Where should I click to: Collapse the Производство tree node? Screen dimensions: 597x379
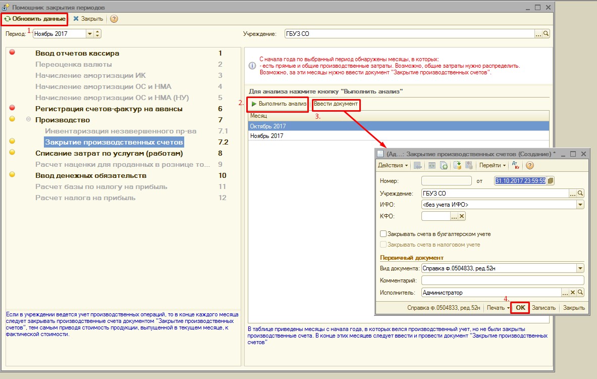pos(28,120)
